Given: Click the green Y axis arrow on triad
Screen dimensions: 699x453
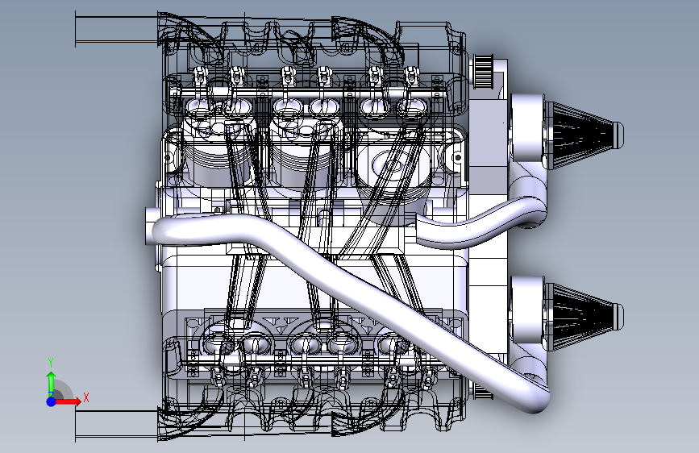Looking at the screenshot, I should [x=51, y=384].
